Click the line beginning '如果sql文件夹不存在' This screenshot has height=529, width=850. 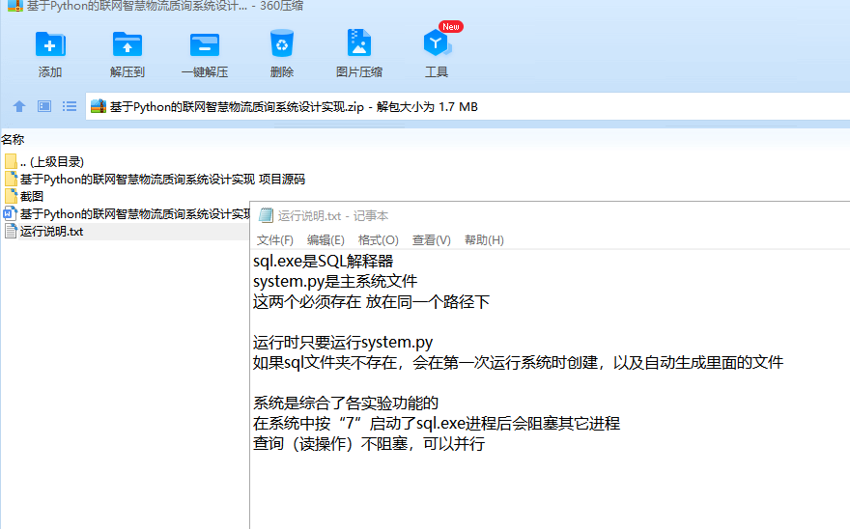click(518, 363)
